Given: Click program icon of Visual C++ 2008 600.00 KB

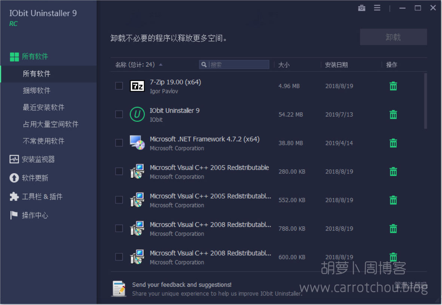Looking at the screenshot, I should click(137, 257).
